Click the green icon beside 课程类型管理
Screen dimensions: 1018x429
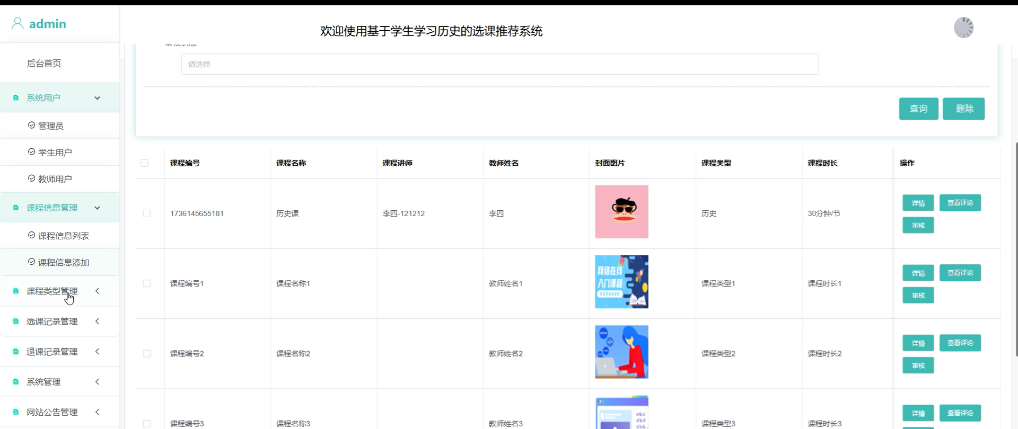(16, 291)
